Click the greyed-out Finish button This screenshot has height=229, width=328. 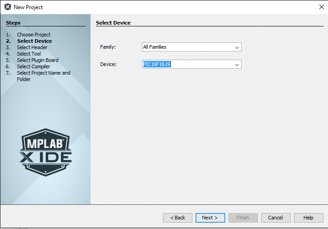tap(243, 218)
